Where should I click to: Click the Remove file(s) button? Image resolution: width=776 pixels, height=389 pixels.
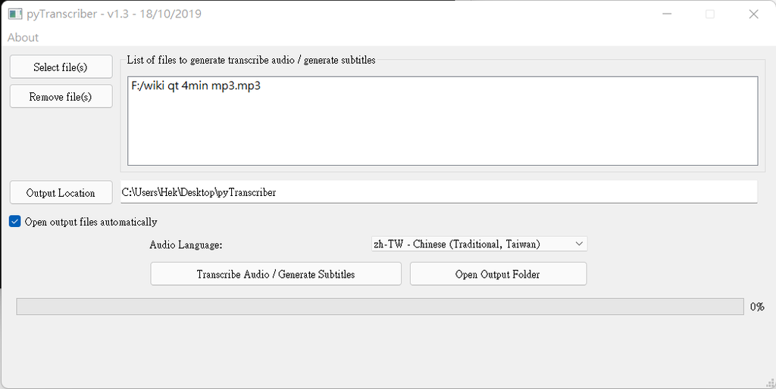tap(61, 96)
